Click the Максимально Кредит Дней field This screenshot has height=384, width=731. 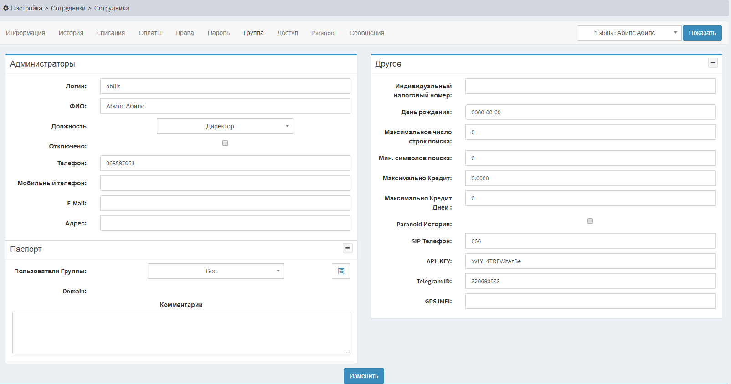point(590,198)
